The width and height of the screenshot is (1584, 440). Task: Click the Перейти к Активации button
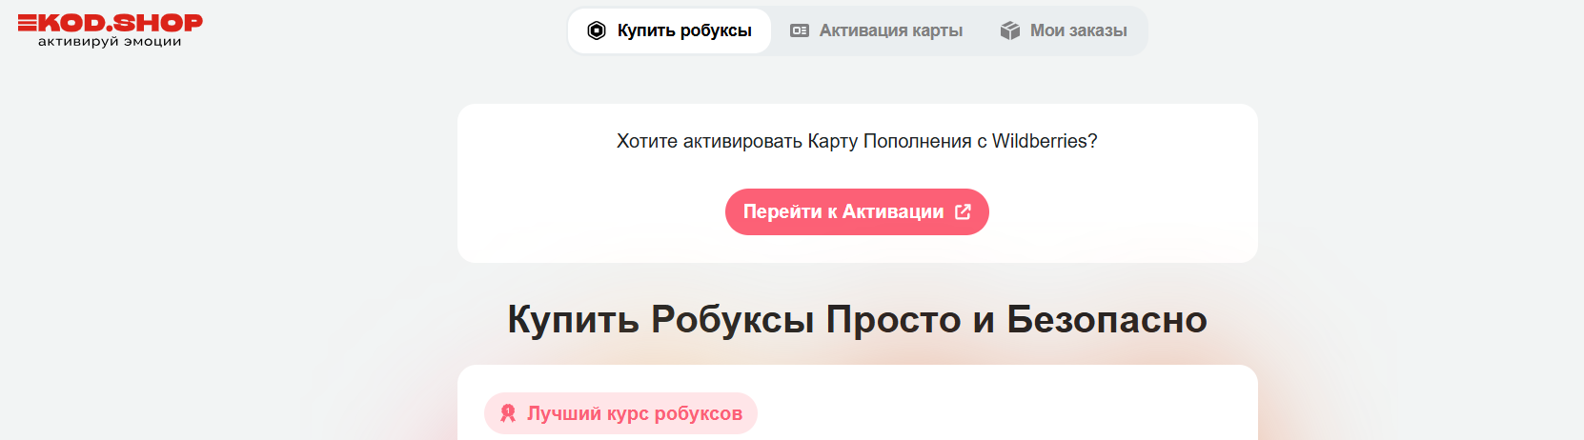point(857,211)
